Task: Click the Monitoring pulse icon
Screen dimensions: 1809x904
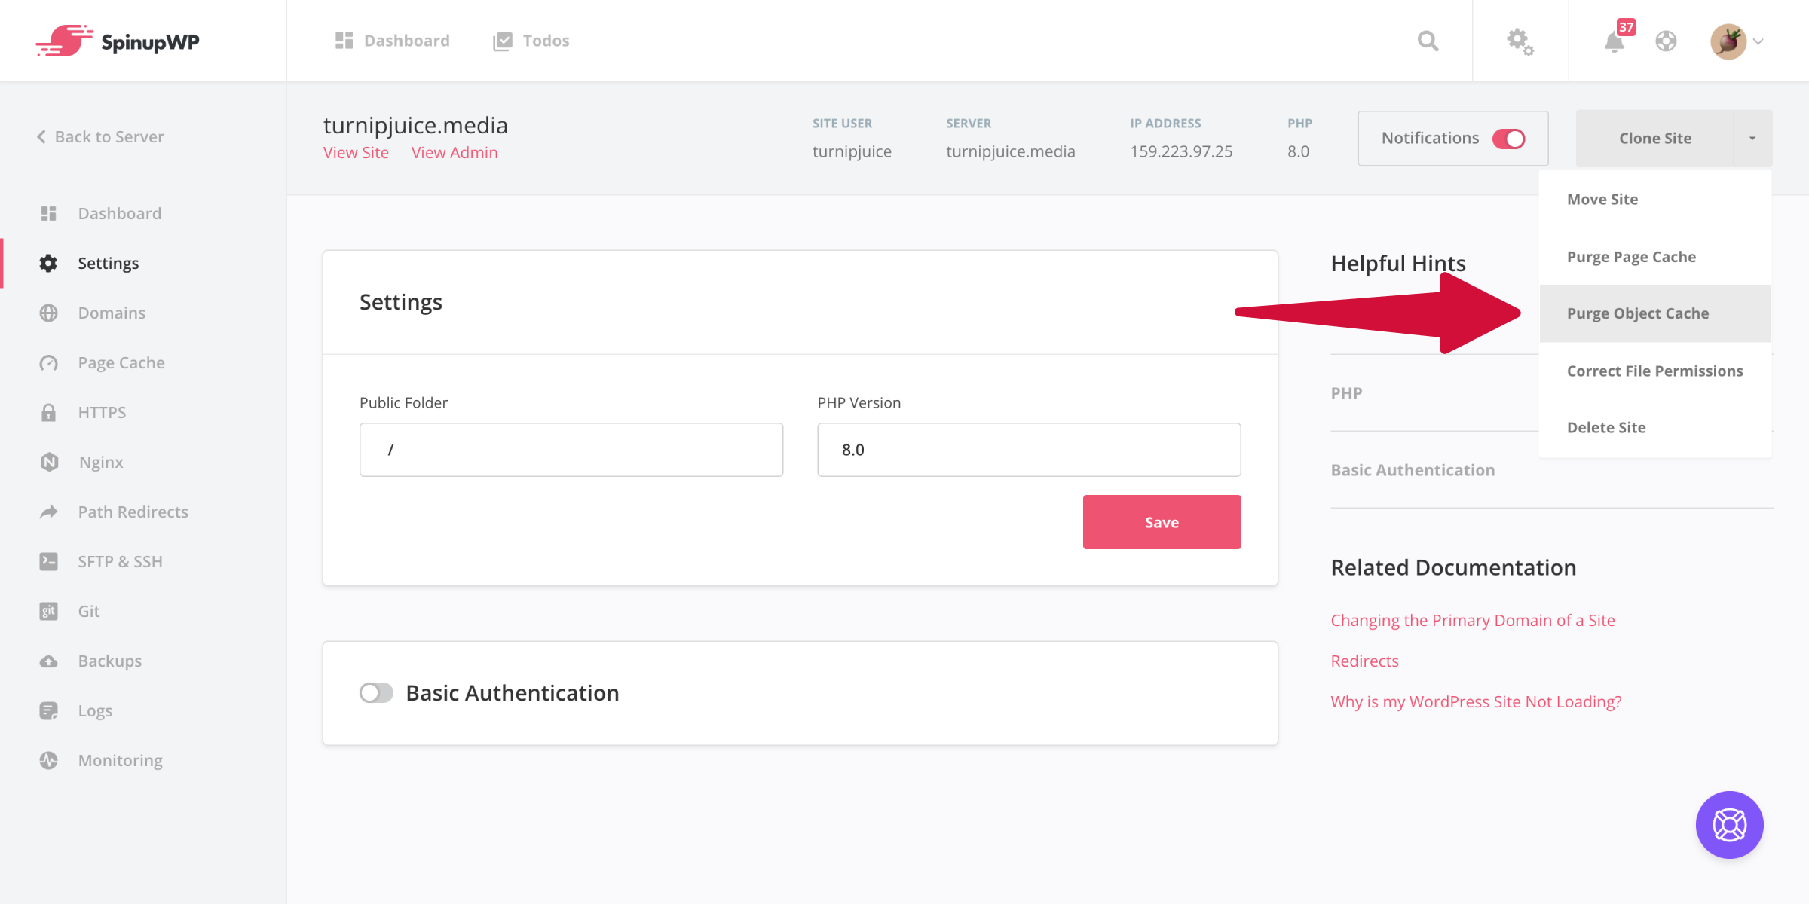Action: click(49, 760)
